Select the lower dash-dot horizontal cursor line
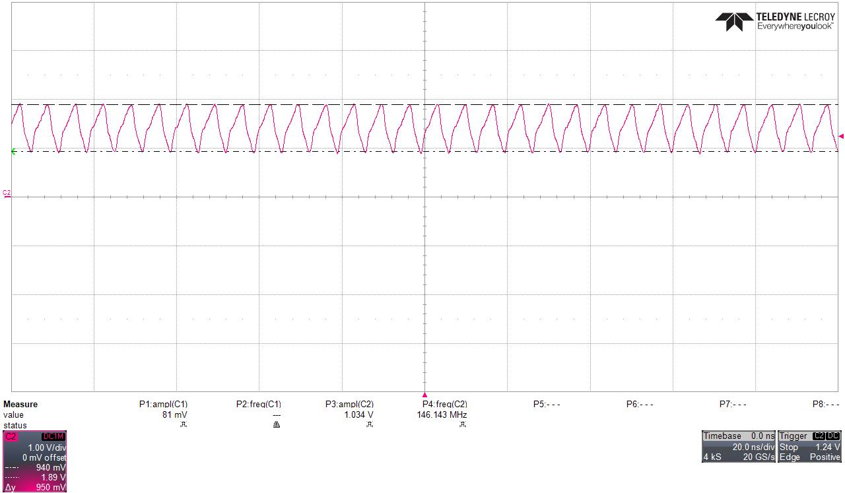The image size is (845, 493). coord(424,151)
